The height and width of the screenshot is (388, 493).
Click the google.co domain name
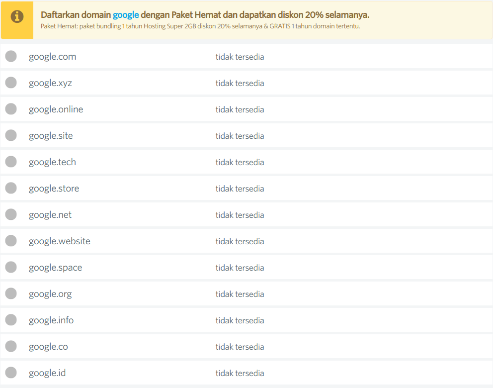(48, 347)
